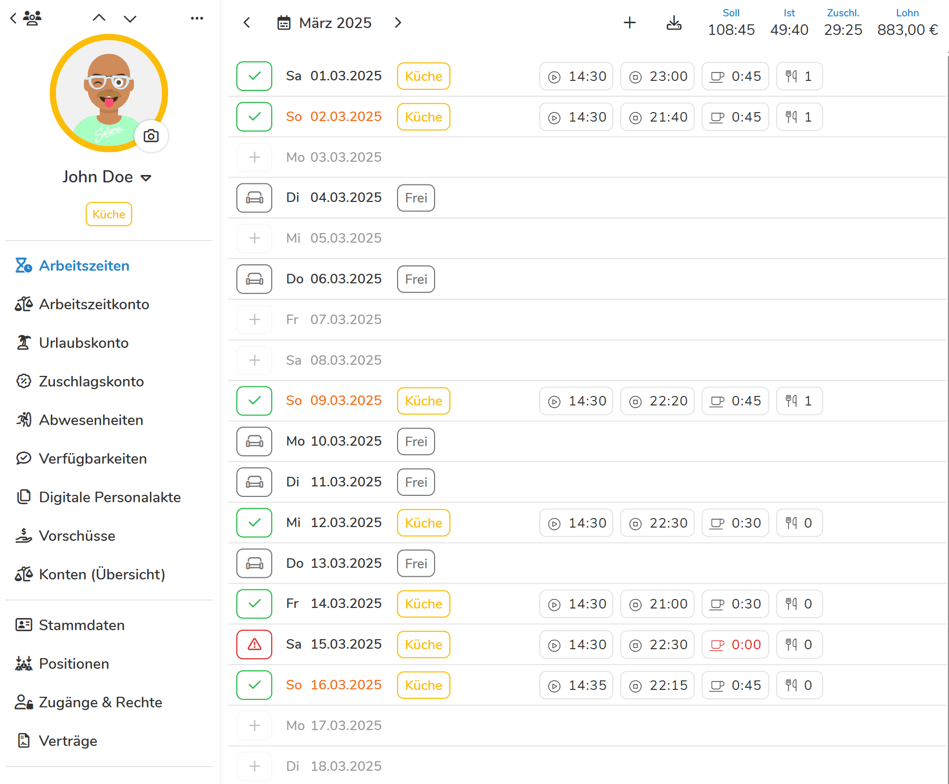Add entry for Mi 05.03.2025 with plus

pyautogui.click(x=254, y=238)
